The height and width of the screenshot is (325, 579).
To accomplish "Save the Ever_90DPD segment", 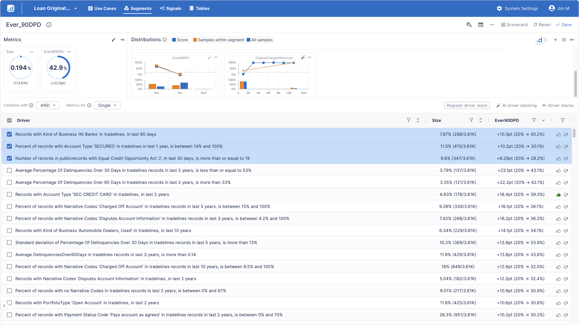I will tap(564, 25).
